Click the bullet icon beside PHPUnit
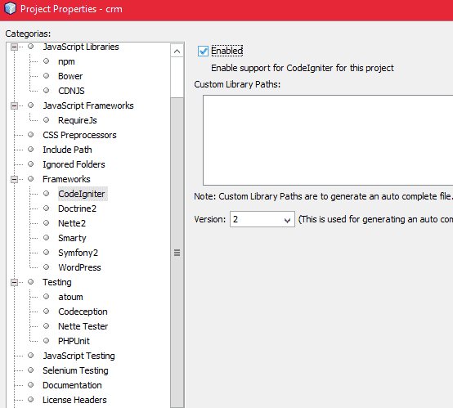This screenshot has height=408, width=453. click(x=47, y=340)
